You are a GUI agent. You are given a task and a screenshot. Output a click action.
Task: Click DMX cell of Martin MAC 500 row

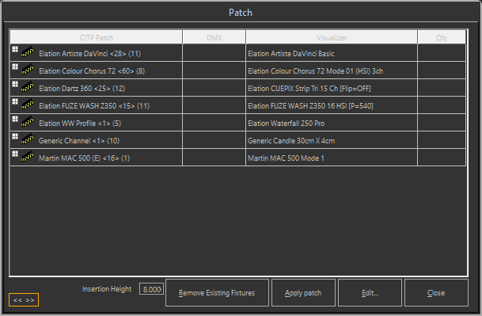[x=214, y=158]
